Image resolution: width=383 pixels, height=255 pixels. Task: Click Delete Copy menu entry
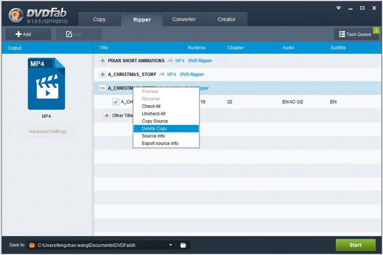coord(166,128)
